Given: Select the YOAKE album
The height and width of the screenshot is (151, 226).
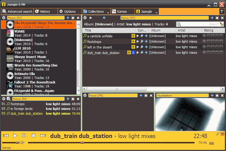Looking at the screenshot, I should tap(39, 33).
